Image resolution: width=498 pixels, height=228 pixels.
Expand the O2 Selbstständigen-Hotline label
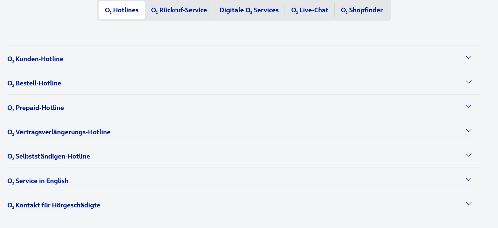[48, 156]
